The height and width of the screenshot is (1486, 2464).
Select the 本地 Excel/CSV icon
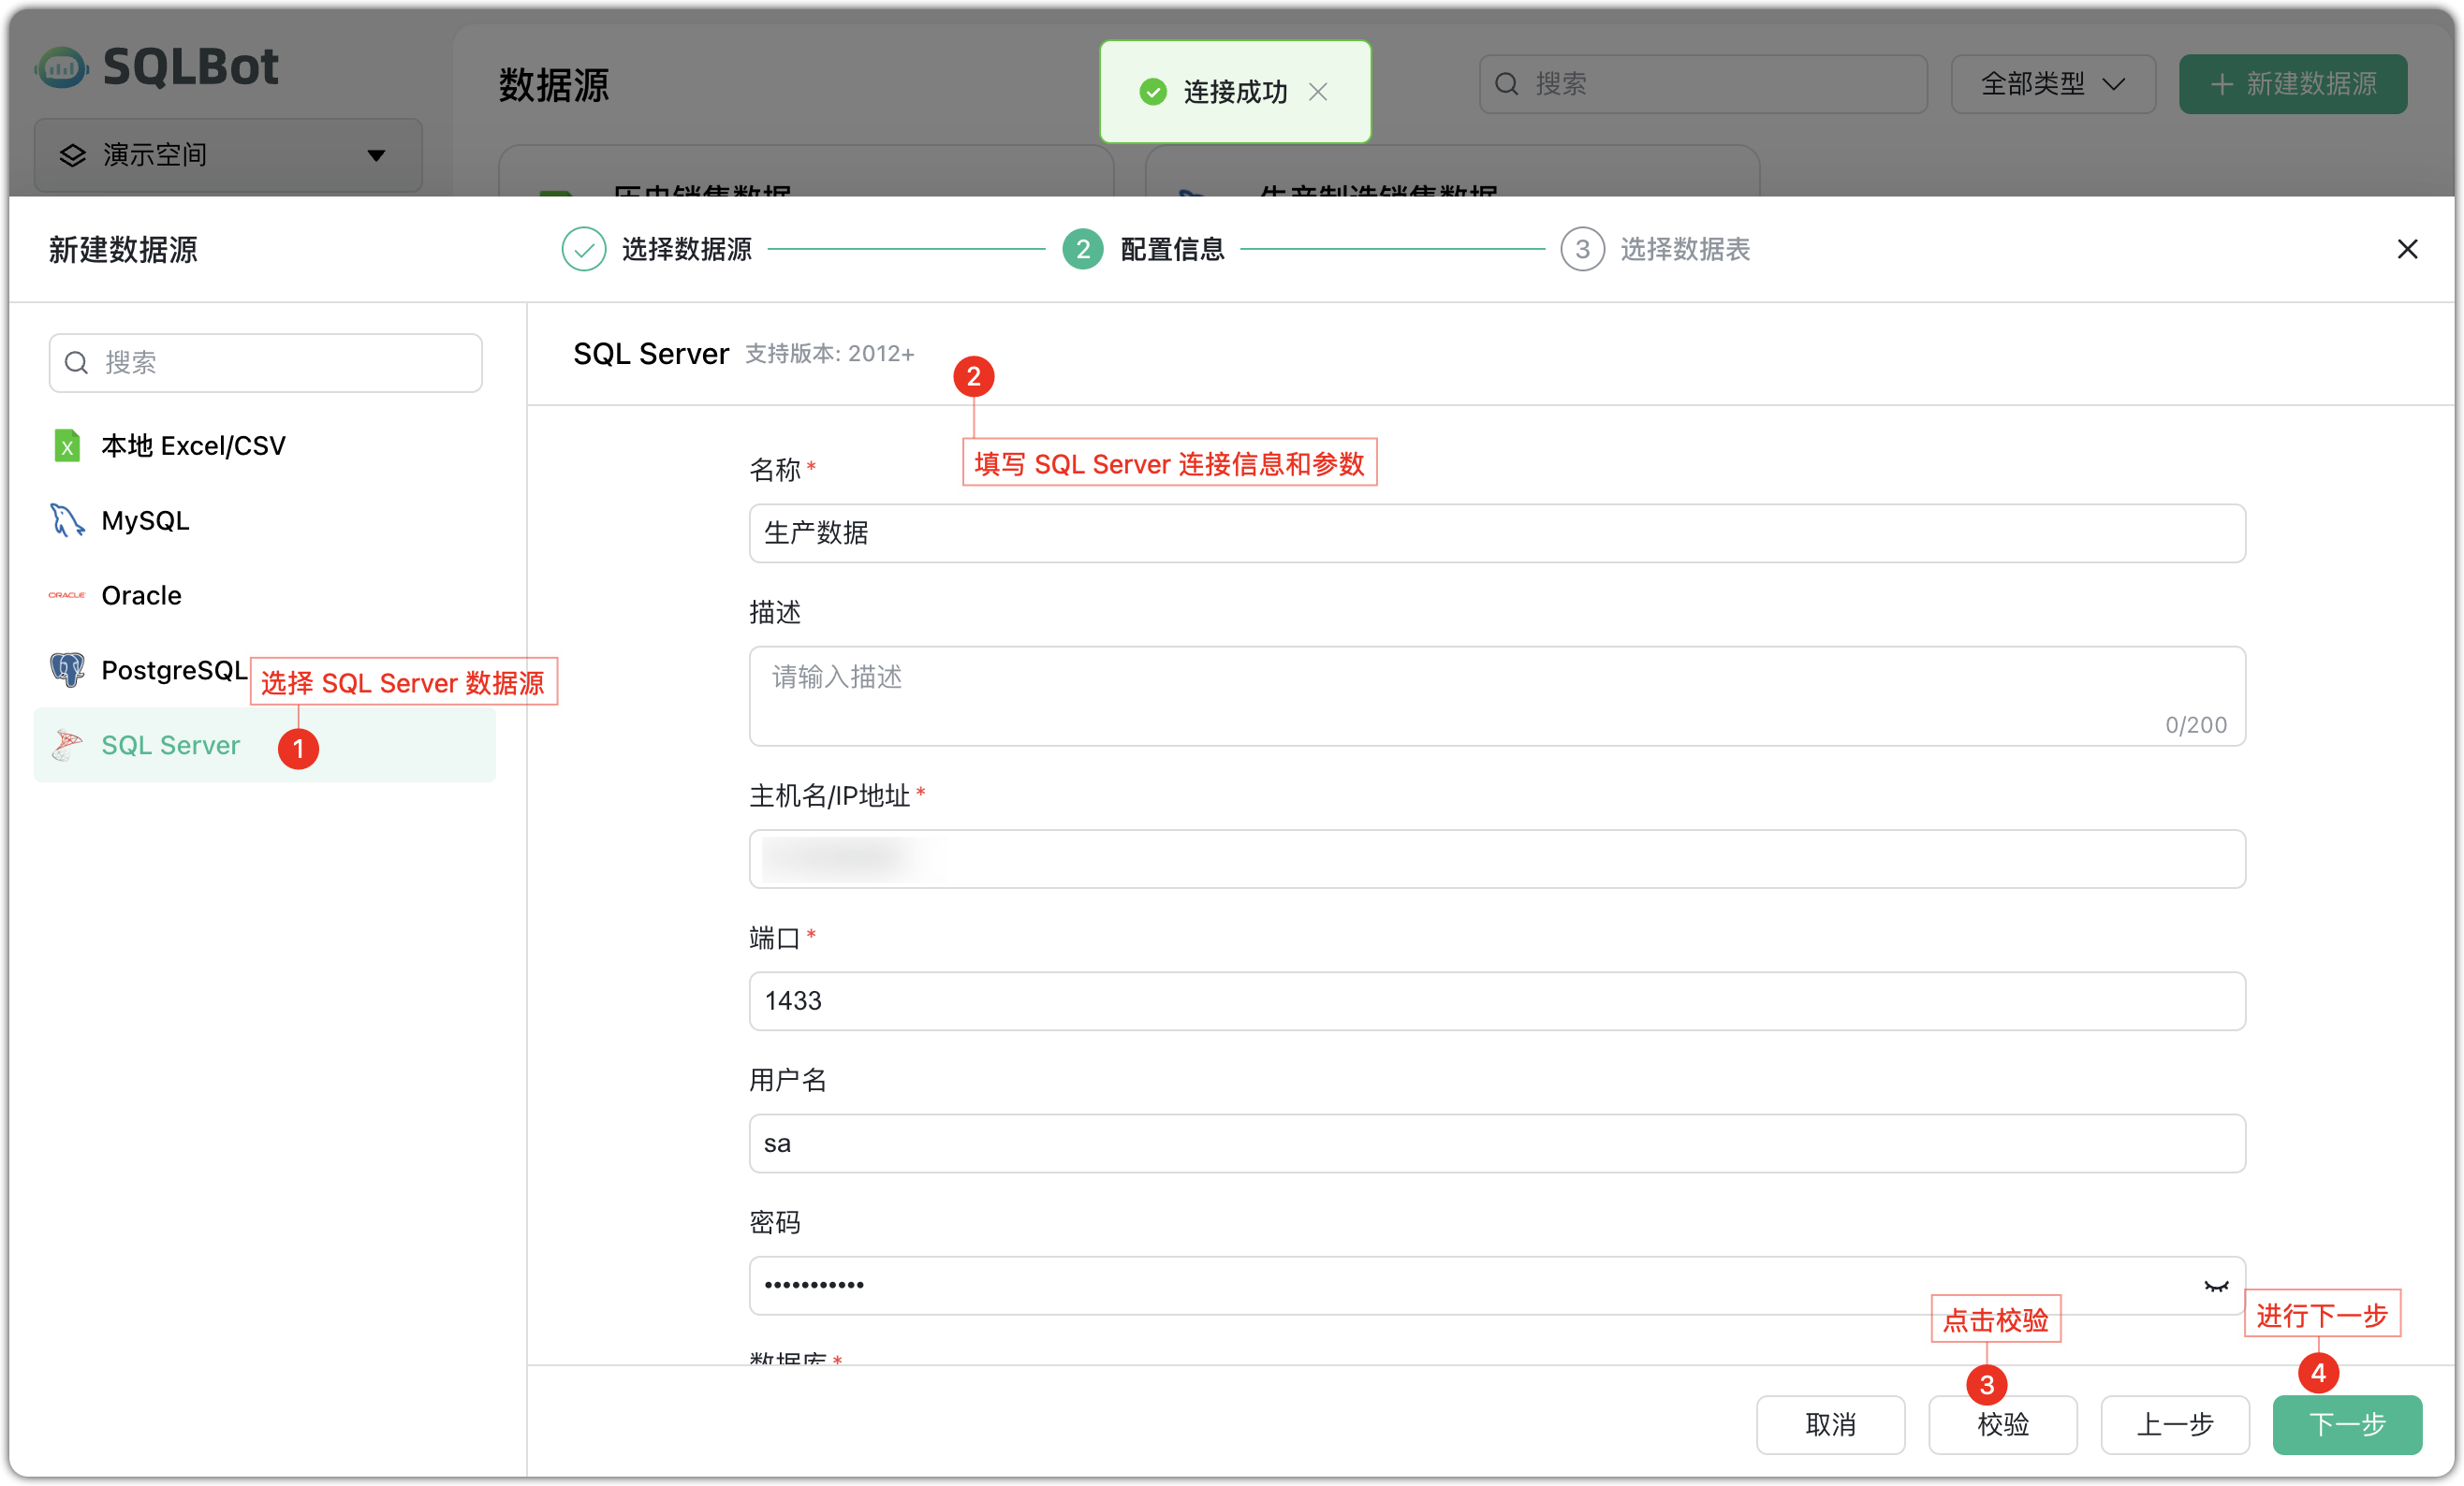(x=66, y=444)
